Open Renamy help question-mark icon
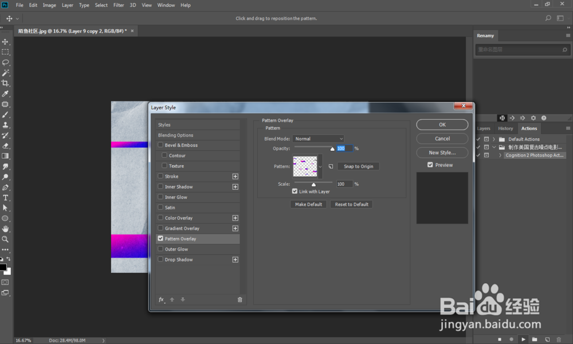Viewport: 573px width, 344px height. tap(544, 118)
